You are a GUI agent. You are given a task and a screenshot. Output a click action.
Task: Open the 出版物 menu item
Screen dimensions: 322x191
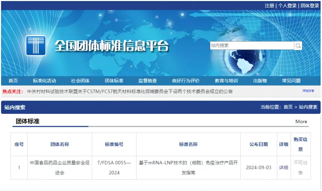click(260, 81)
